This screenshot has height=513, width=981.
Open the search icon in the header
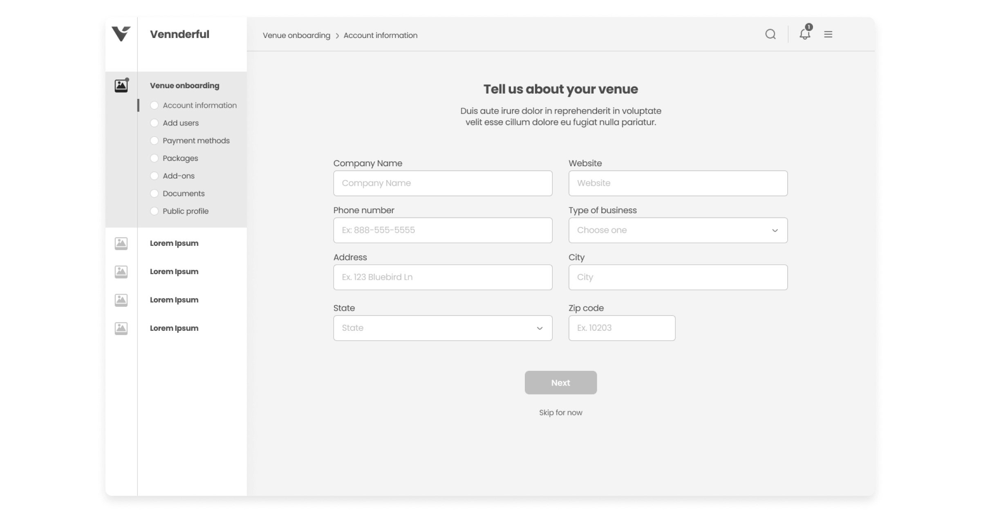pos(770,34)
